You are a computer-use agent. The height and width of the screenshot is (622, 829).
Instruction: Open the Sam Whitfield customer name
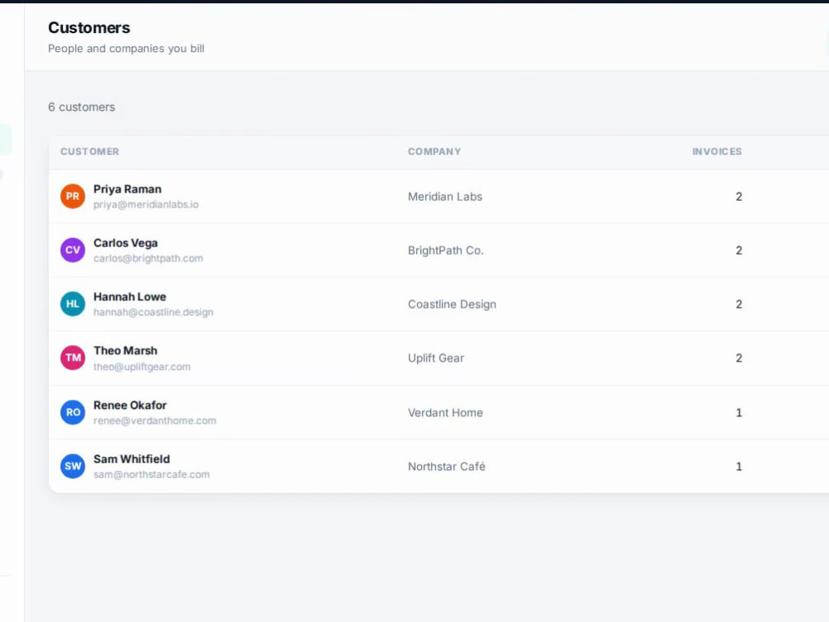132,459
